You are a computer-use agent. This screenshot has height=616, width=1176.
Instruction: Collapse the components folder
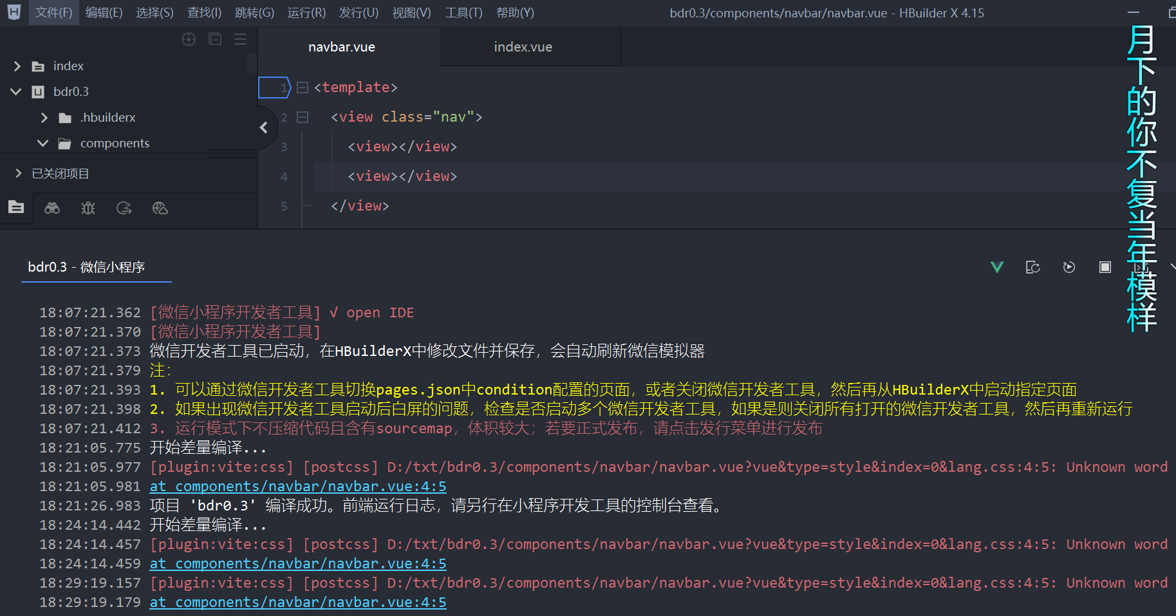coord(43,143)
